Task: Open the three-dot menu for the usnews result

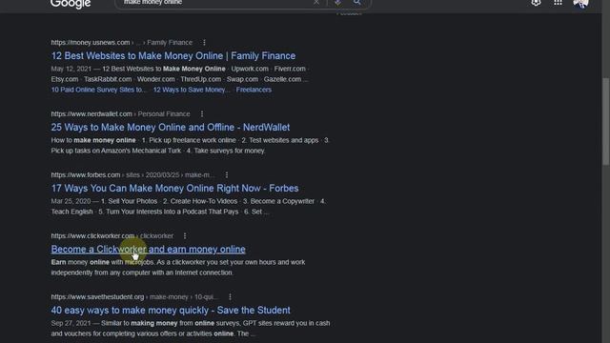Action: (204, 42)
